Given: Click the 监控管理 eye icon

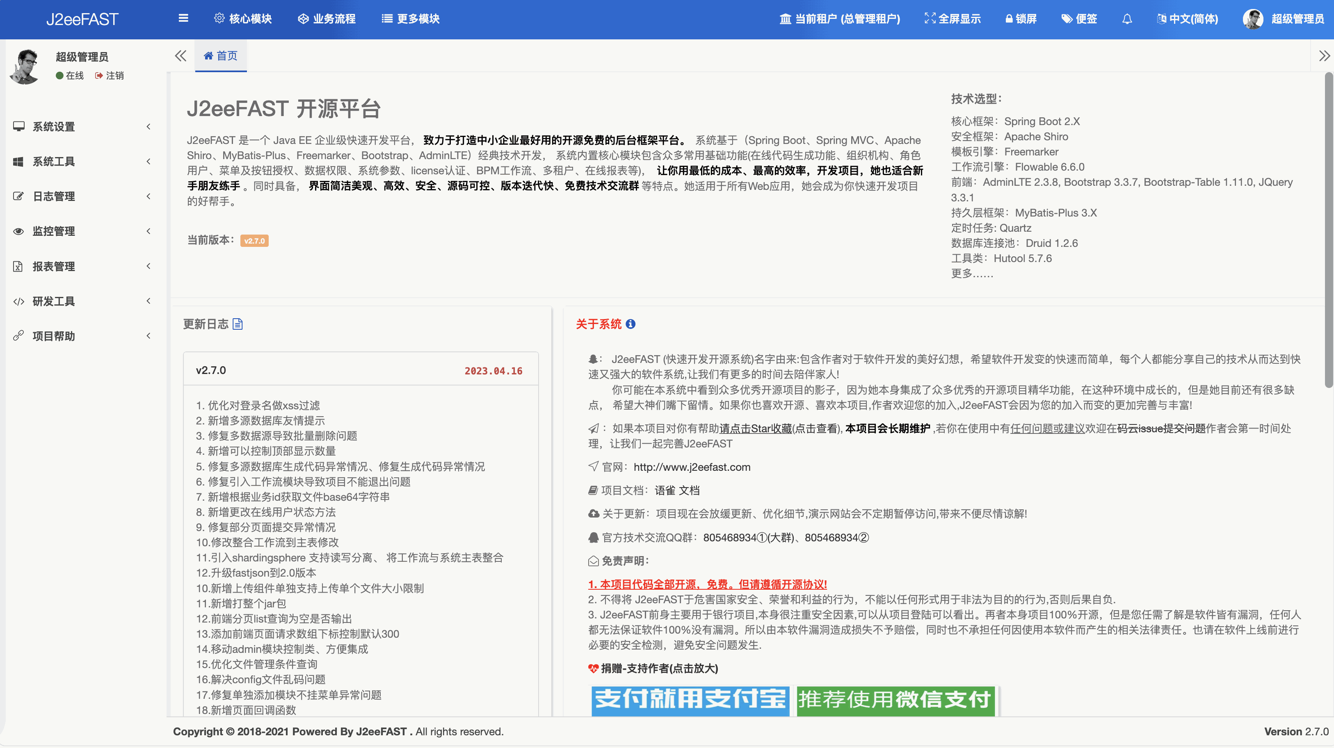Looking at the screenshot, I should 18,231.
